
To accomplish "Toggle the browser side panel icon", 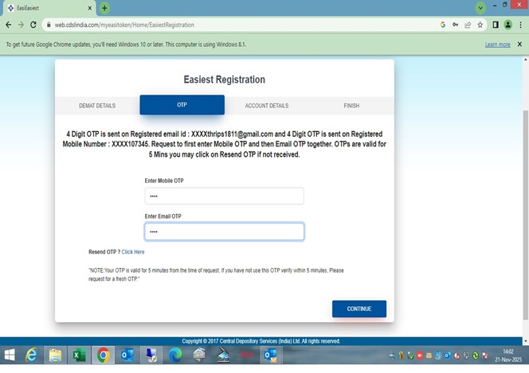I will click(x=495, y=25).
